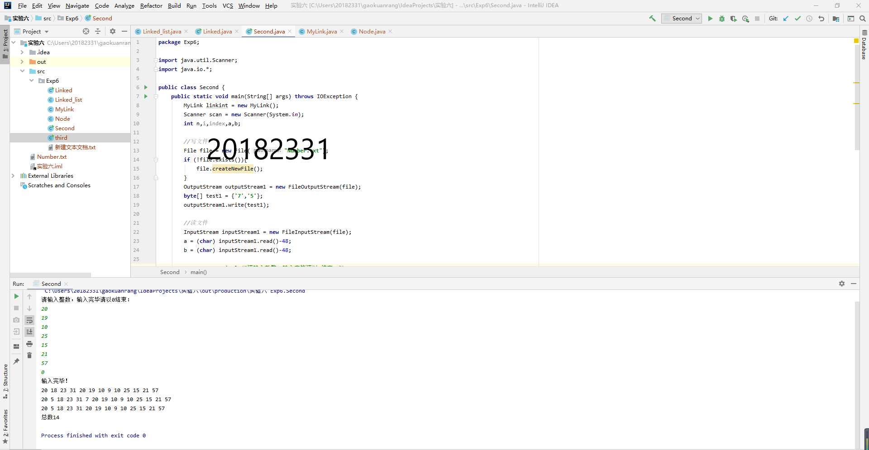Viewport: 869px width, 450px height.
Task: Close the Second.java tab
Action: 290,31
